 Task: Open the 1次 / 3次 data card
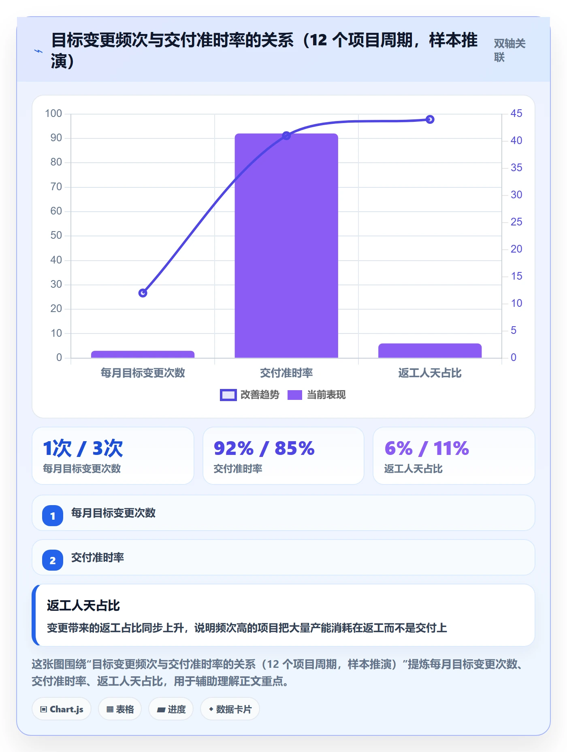pyautogui.click(x=113, y=456)
